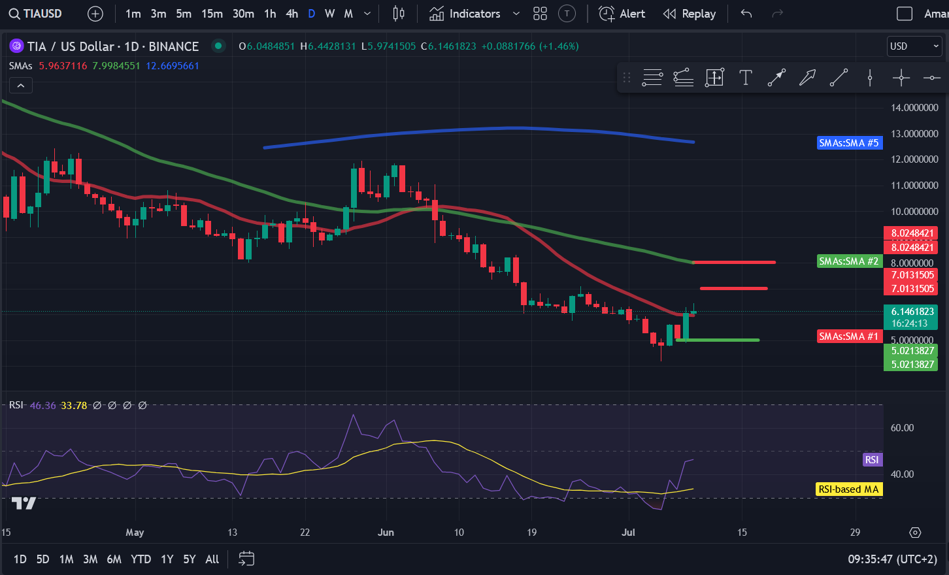This screenshot has width=949, height=575.
Task: Select the vertical line tool
Action: coord(870,78)
